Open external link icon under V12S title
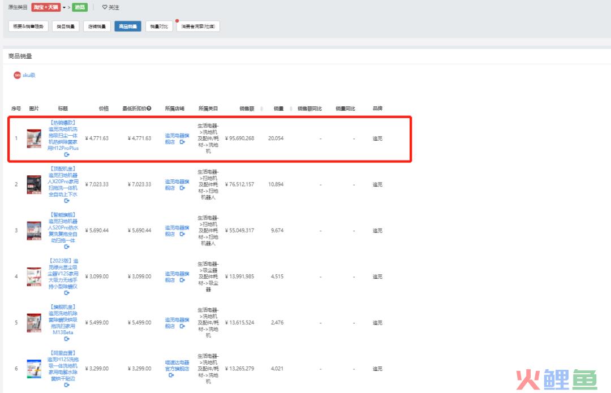Screen dimensions: 611x393 pos(67,292)
